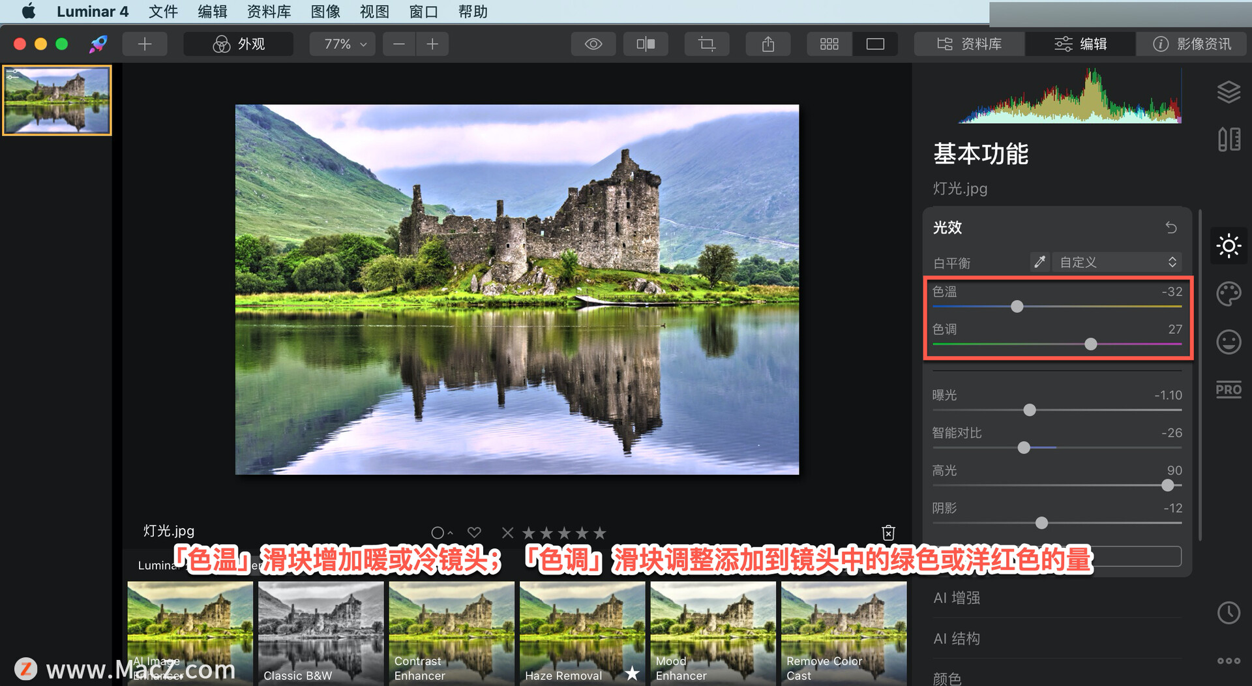This screenshot has height=686, width=1252.
Task: Toggle the quick preview eye icon
Action: tap(593, 44)
